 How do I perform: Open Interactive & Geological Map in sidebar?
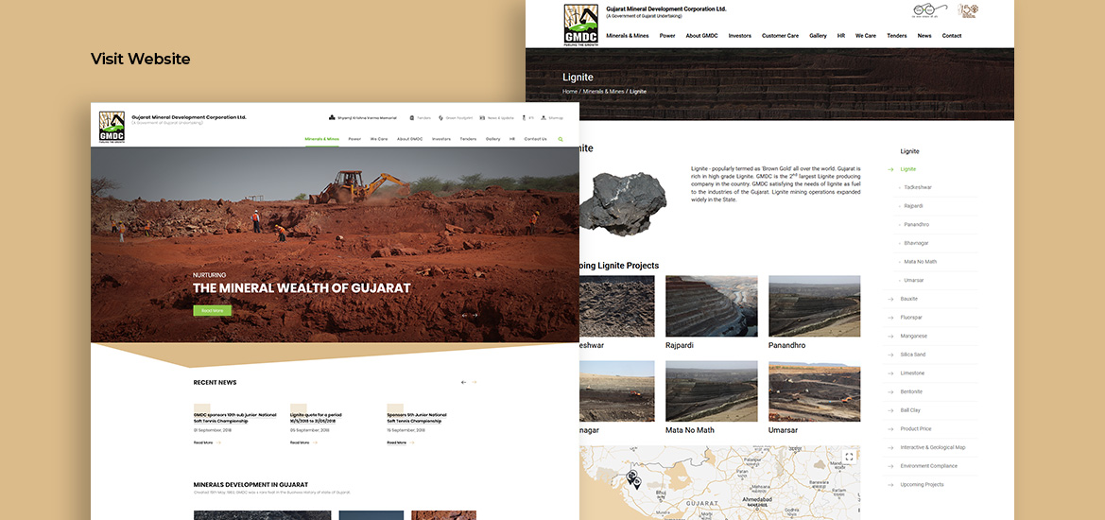coord(933,447)
